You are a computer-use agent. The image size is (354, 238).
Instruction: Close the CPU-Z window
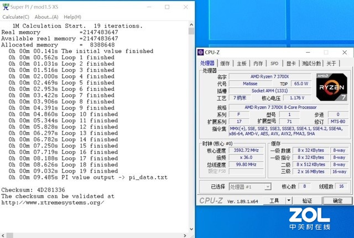tap(345, 53)
